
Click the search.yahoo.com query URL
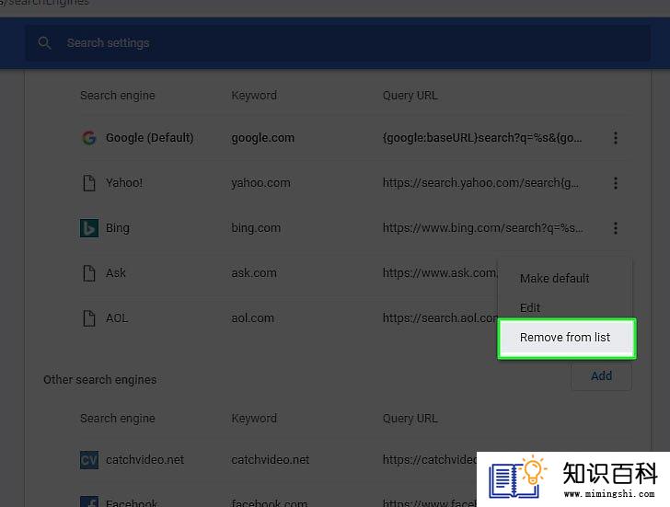pos(480,183)
